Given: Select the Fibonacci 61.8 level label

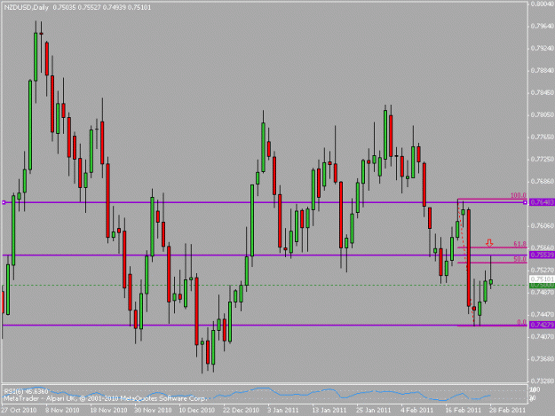Looking at the screenshot, I should pyautogui.click(x=520, y=244).
